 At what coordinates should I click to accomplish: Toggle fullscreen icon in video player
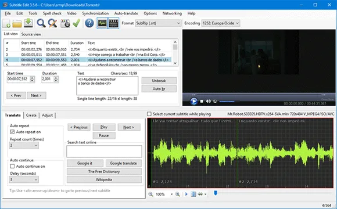click(x=215, y=101)
